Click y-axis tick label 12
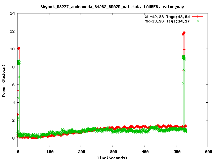The height and width of the screenshot is (161, 215). click(12, 31)
